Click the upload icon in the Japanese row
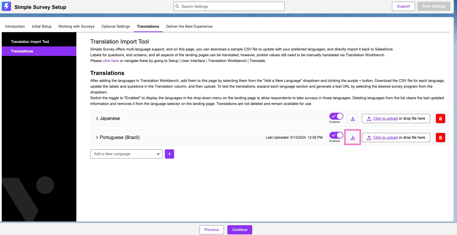 click(x=369, y=119)
